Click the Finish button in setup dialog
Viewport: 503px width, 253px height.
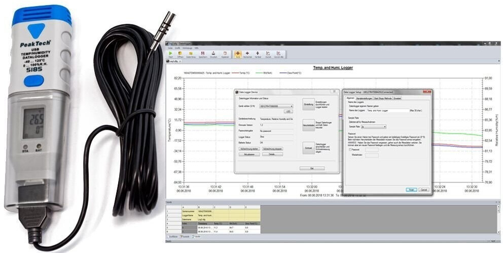point(411,190)
